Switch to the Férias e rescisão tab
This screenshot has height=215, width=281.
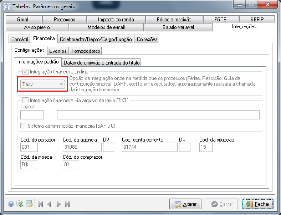tap(174, 19)
